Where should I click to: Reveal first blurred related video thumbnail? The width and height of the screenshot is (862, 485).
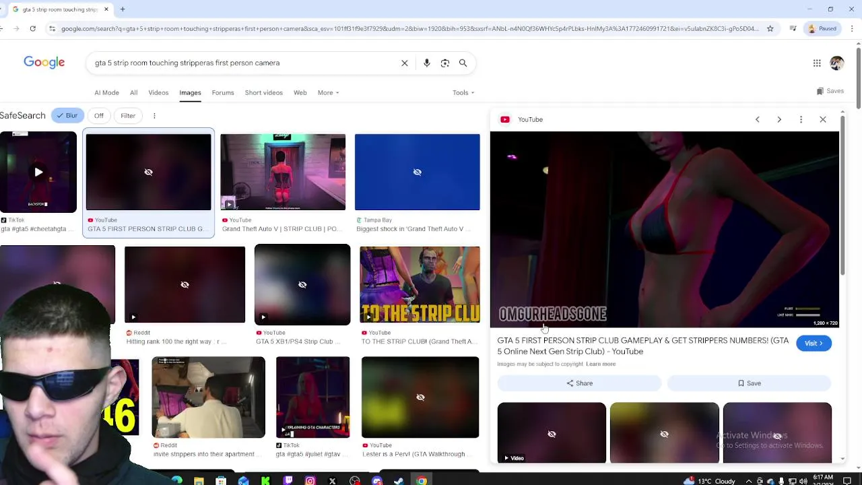point(552,433)
